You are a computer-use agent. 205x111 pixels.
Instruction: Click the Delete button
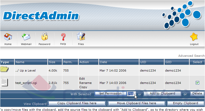pyautogui.click(x=197, y=94)
